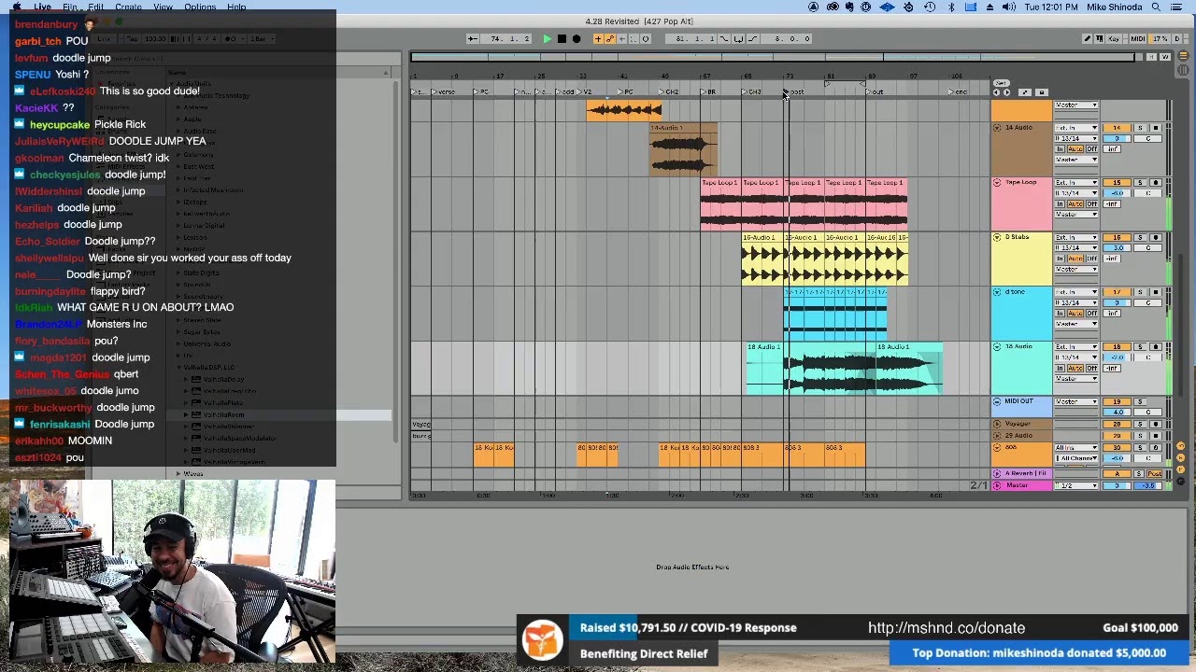Click the Stop button in the transport
Image resolution: width=1196 pixels, height=672 pixels.
562,38
